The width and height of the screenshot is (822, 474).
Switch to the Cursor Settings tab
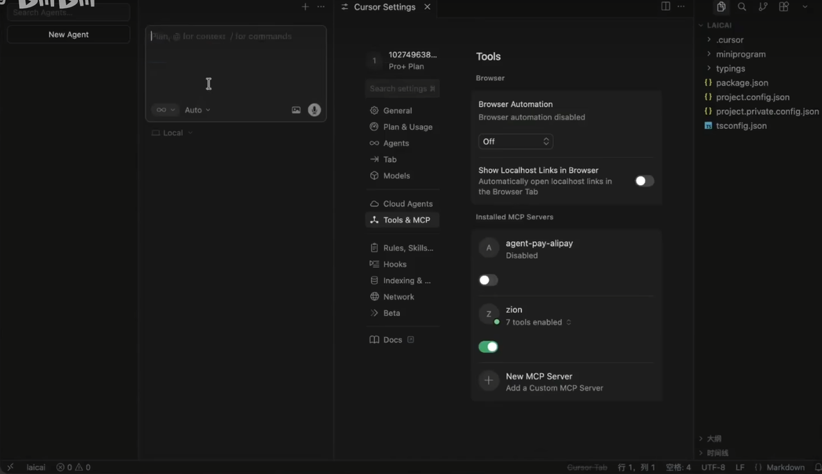tap(385, 7)
